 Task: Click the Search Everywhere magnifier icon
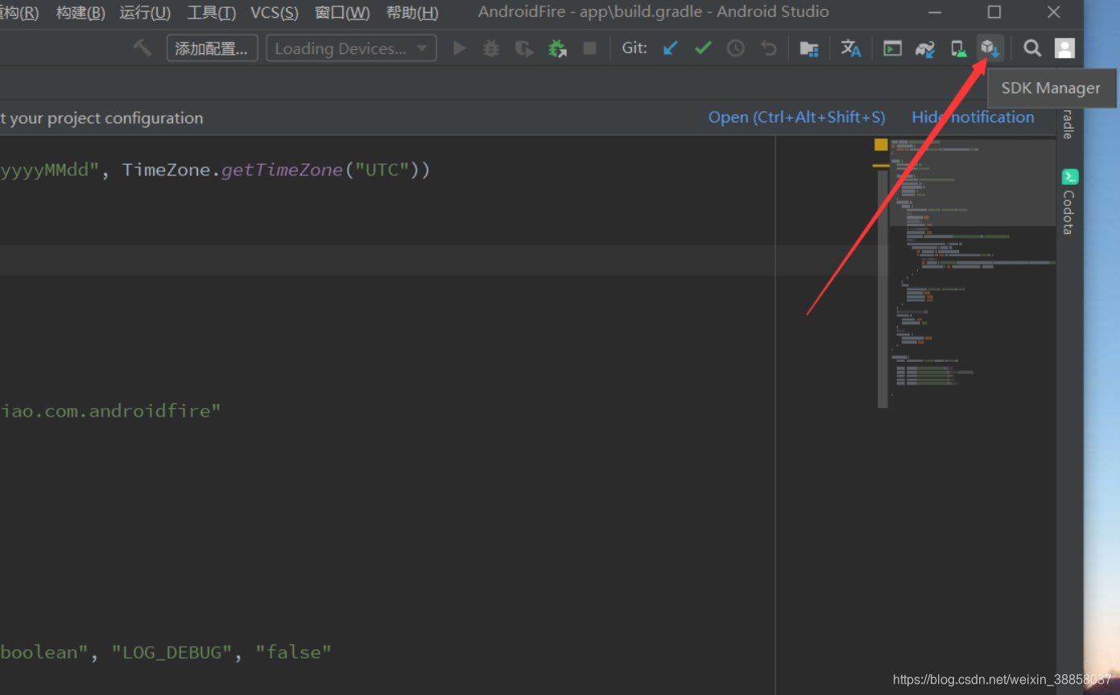point(1031,48)
